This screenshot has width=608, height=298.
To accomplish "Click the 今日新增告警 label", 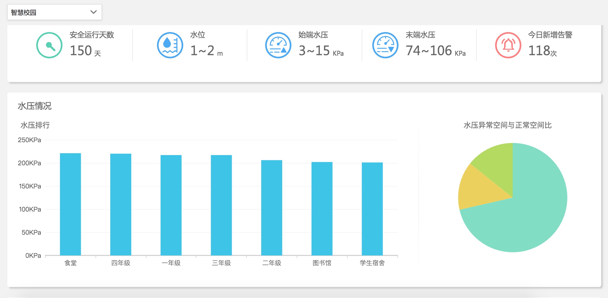I will (x=550, y=35).
